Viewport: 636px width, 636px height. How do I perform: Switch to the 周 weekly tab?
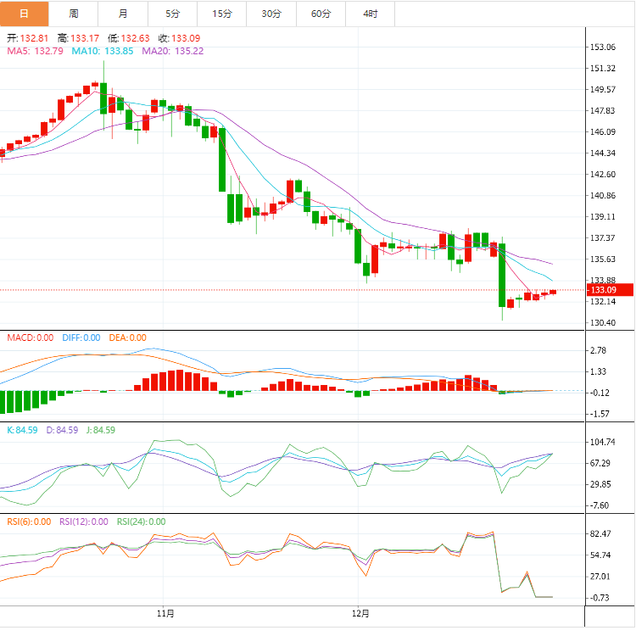pos(74,14)
